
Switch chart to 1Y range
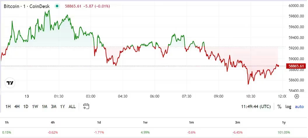click(62, 107)
